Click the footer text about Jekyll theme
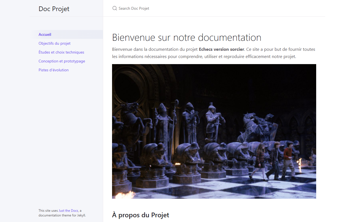This screenshot has height=222, width=355. click(x=64, y=213)
